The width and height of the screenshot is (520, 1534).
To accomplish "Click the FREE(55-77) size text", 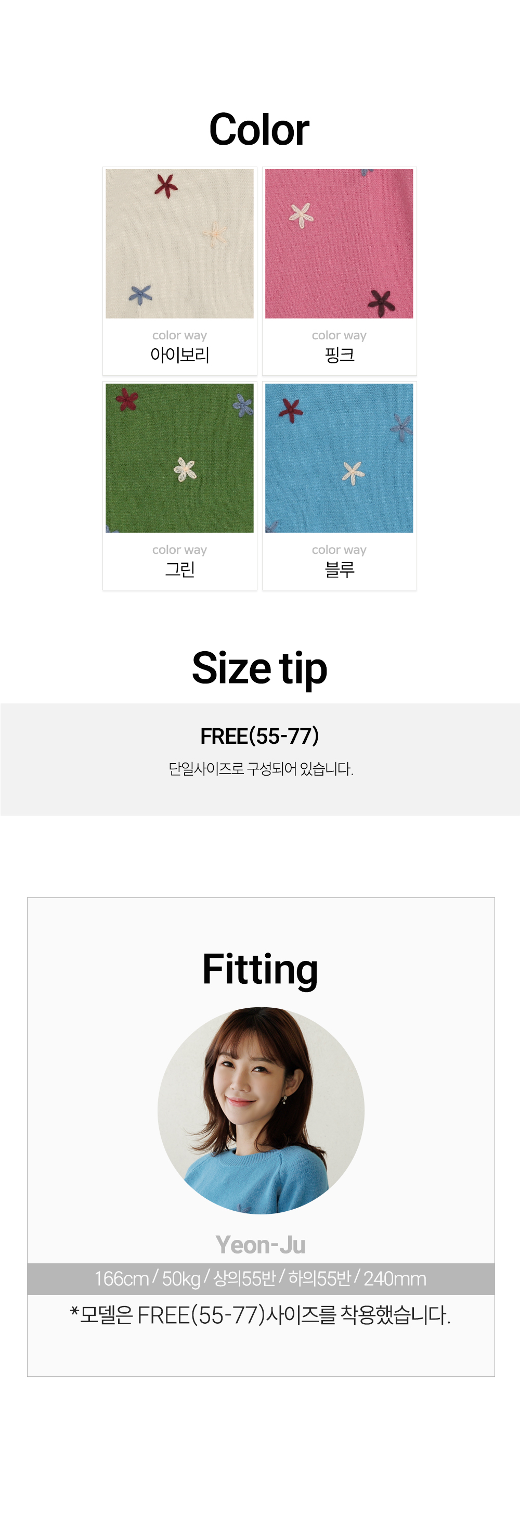I will click(260, 736).
